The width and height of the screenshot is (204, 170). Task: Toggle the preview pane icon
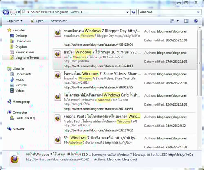pyautogui.click(x=186, y=21)
